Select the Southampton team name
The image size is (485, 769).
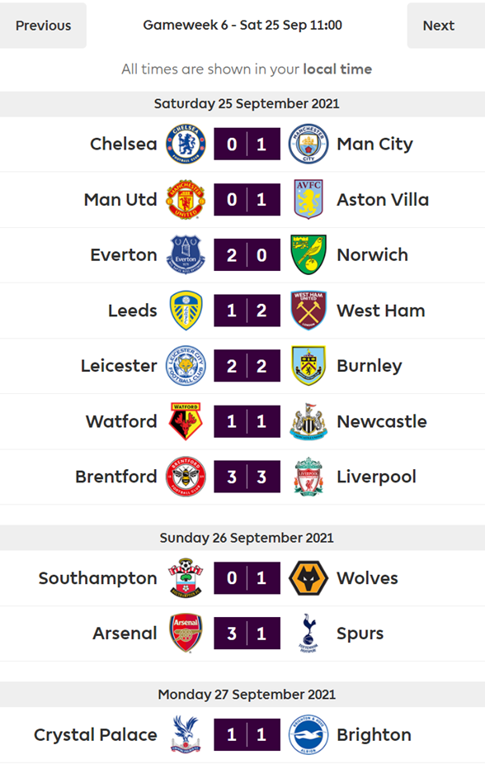tap(98, 578)
